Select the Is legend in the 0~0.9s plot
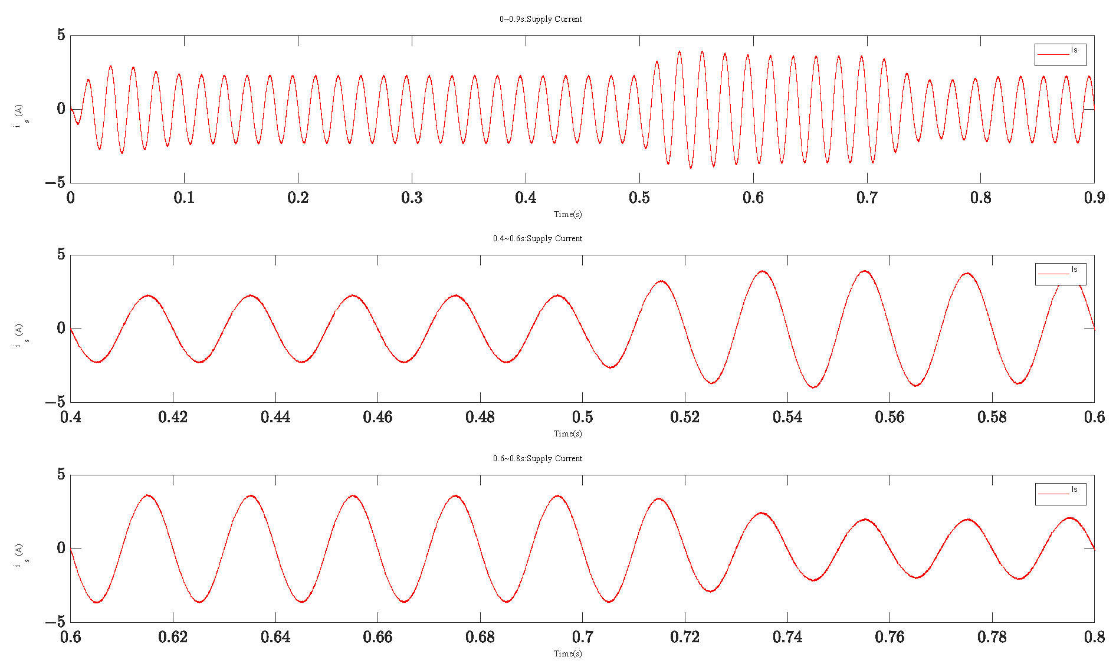 pyautogui.click(x=1060, y=54)
